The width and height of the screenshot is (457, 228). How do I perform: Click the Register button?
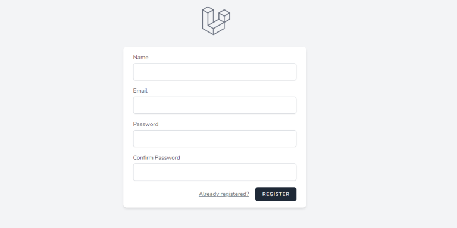276,194
